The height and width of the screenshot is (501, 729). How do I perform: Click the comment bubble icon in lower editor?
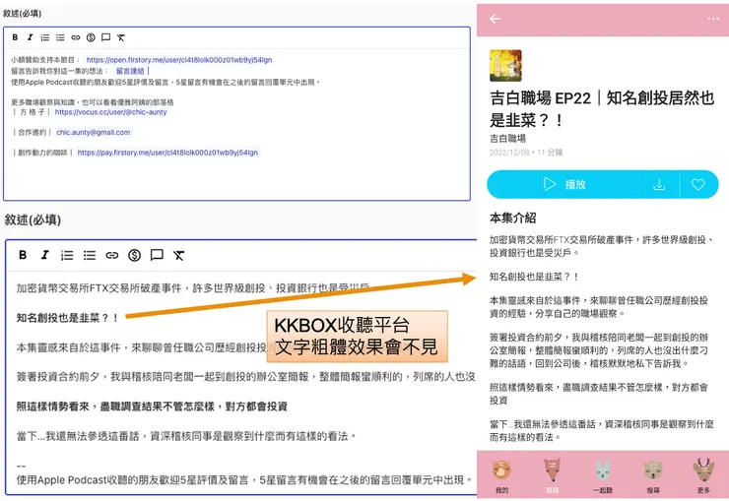click(157, 255)
